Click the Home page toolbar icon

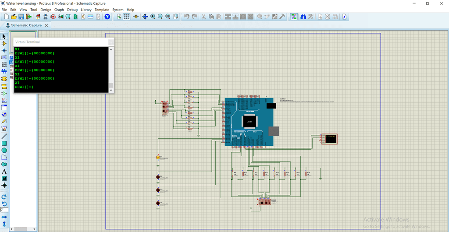(x=38, y=17)
